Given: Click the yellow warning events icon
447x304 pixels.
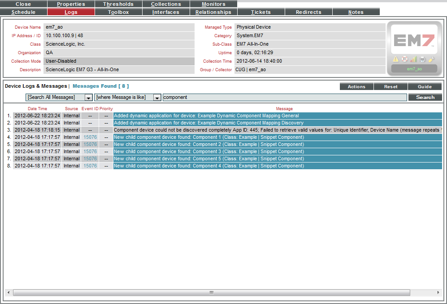Looking at the screenshot, I should point(396,59).
